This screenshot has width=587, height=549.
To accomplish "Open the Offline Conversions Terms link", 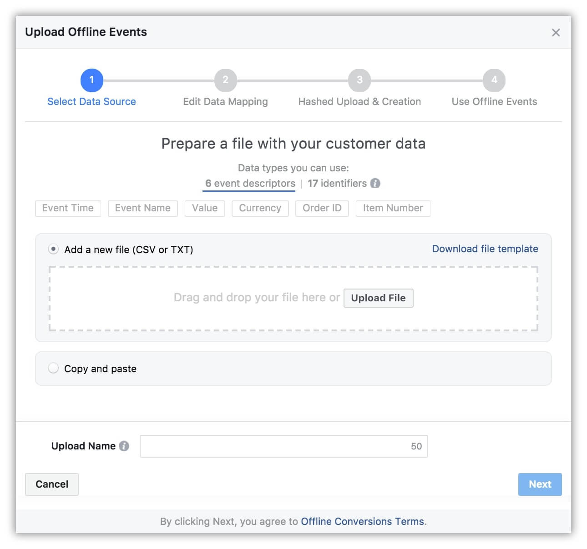I will pyautogui.click(x=362, y=521).
